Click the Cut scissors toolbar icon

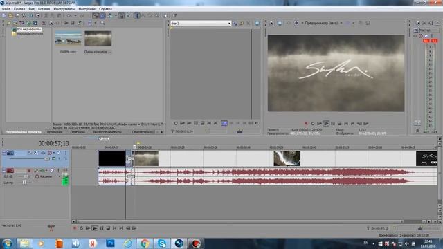tap(46, 15)
